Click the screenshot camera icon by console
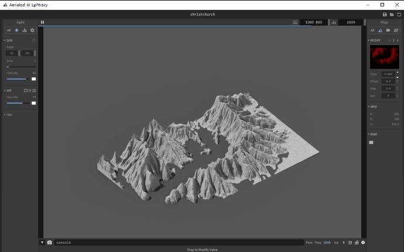Image resolution: width=404 pixels, height=252 pixels. tap(50, 242)
